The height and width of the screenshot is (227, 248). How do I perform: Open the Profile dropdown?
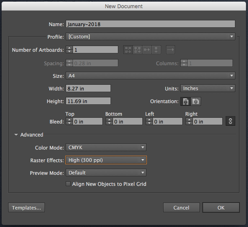150,37
